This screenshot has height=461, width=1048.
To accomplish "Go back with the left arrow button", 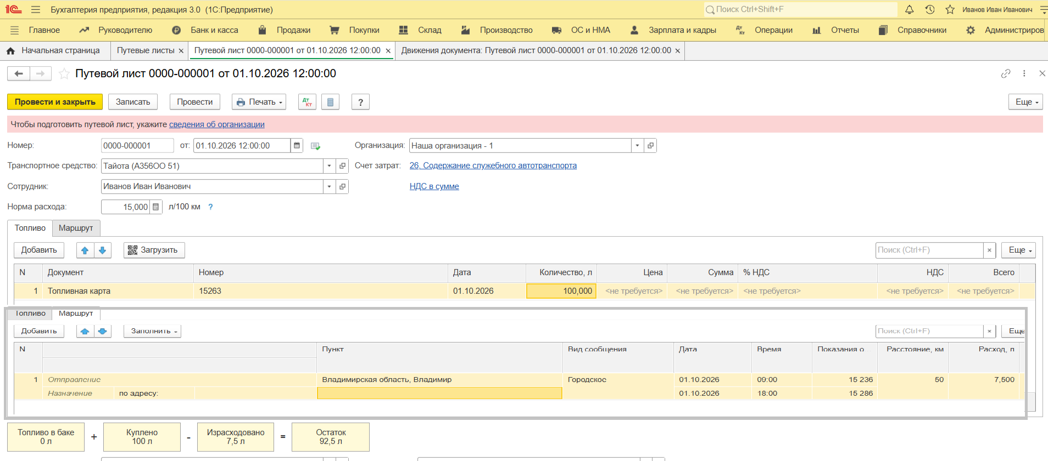I will pos(19,73).
